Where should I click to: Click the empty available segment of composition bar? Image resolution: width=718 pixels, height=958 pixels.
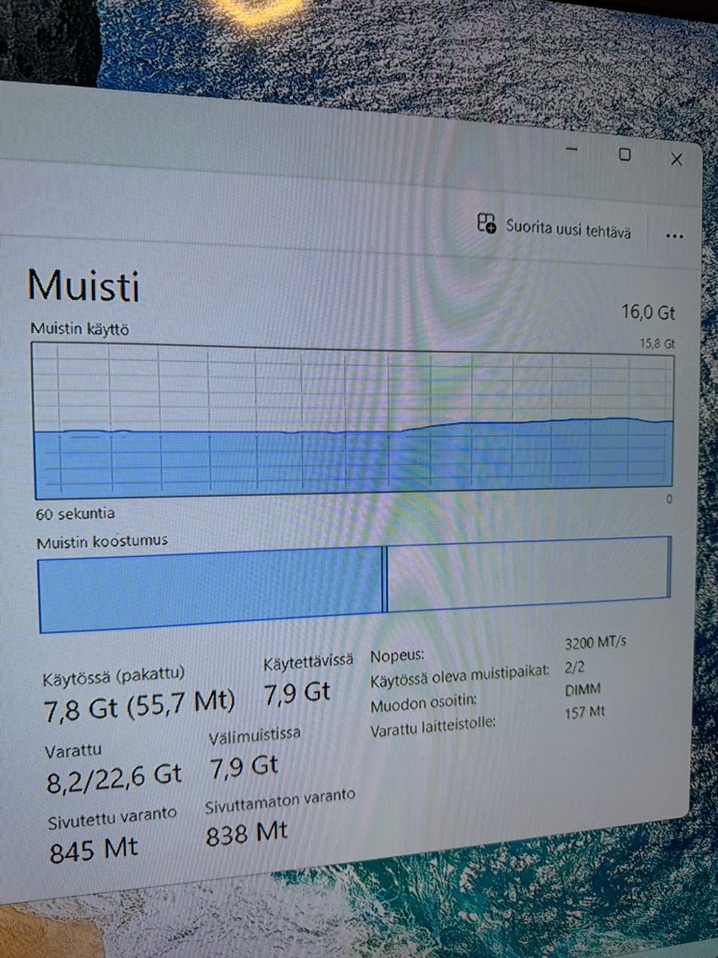click(529, 573)
